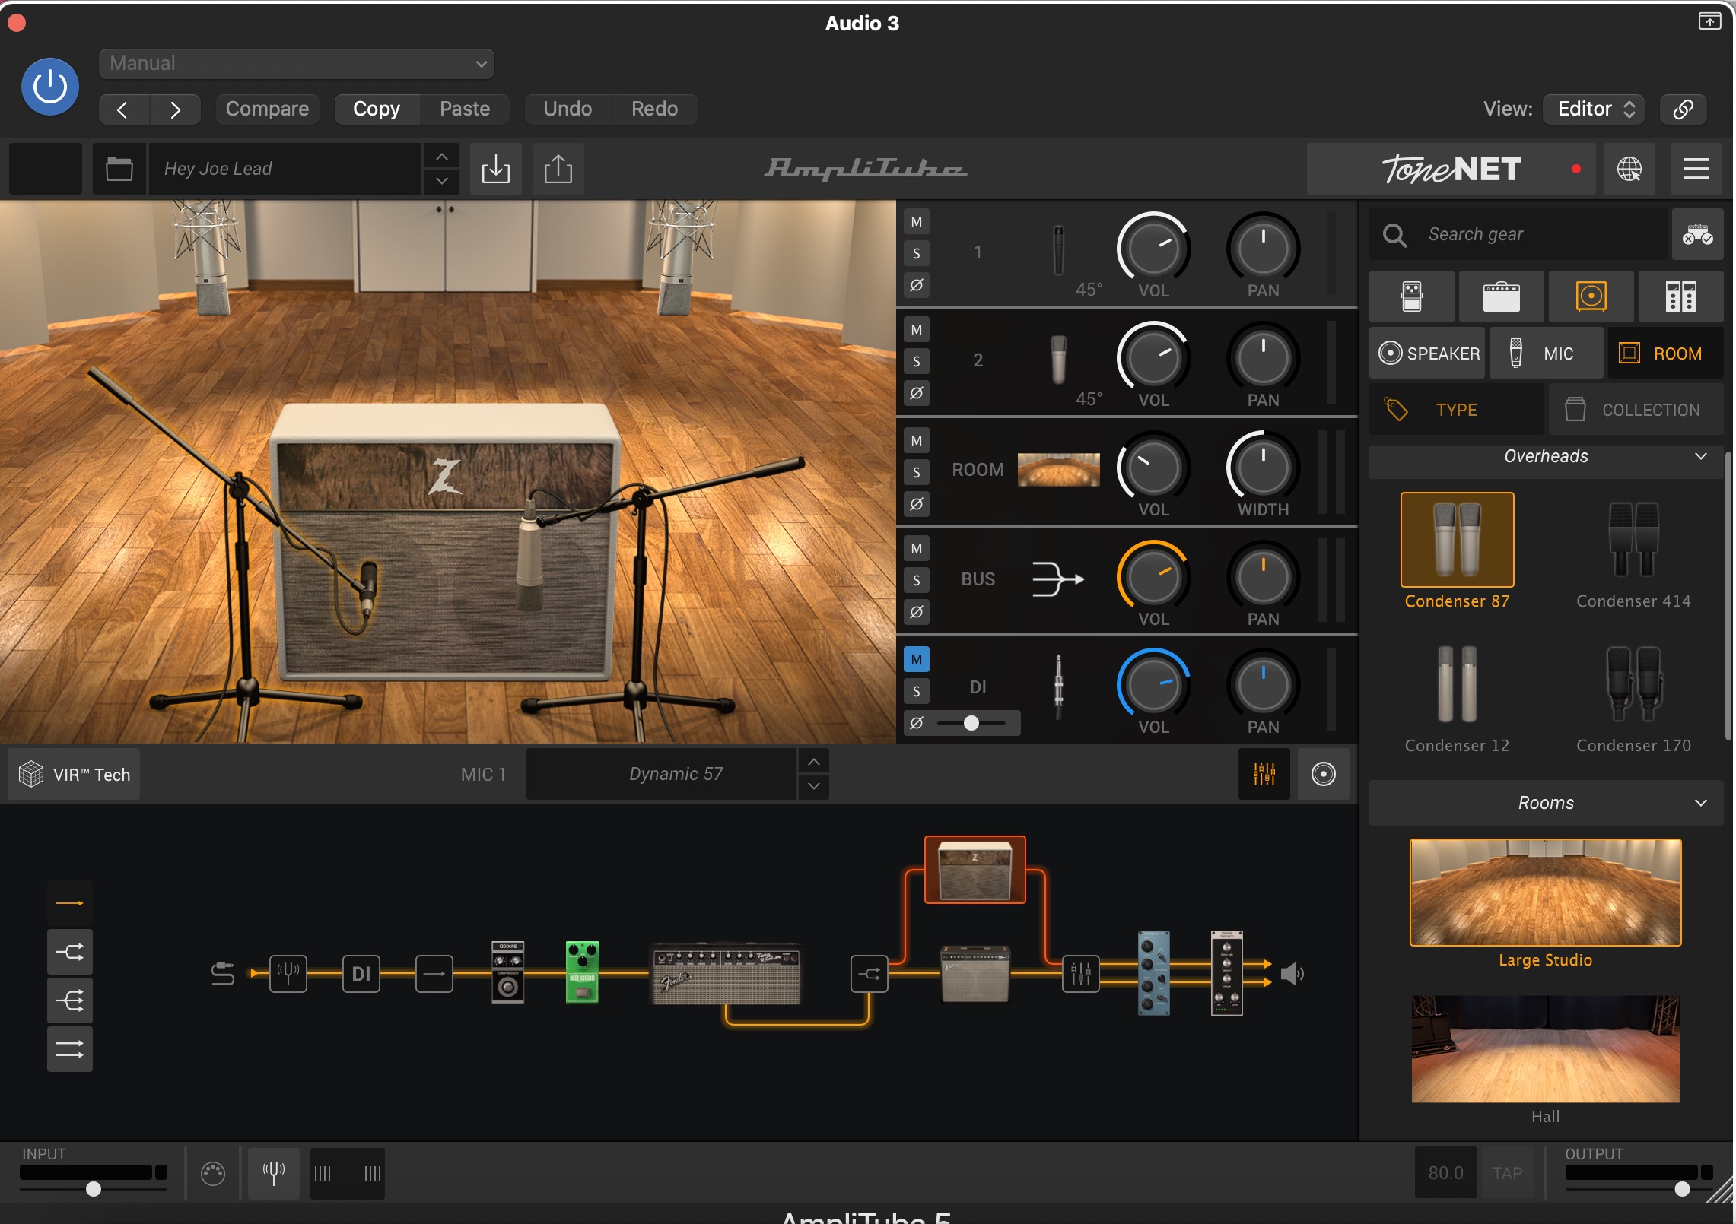Click the Copy button

[377, 109]
